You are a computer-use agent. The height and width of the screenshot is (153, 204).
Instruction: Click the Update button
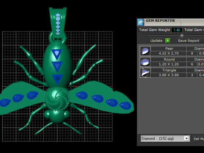coord(156,41)
